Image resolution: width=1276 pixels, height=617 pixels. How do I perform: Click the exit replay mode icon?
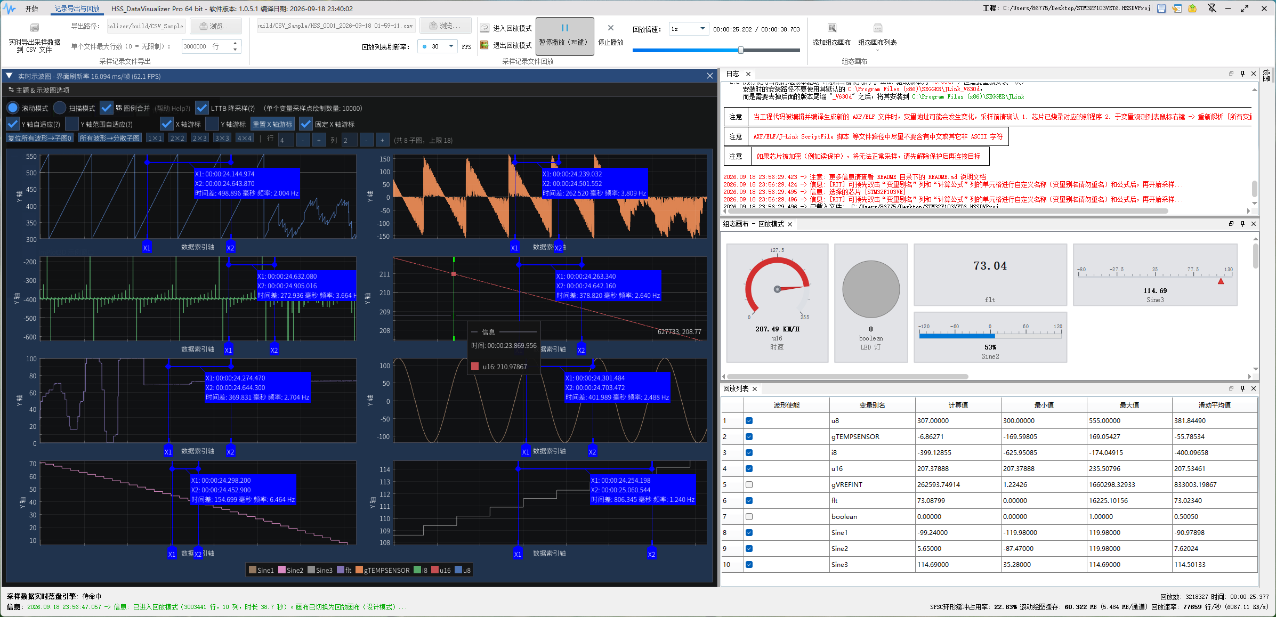(484, 45)
